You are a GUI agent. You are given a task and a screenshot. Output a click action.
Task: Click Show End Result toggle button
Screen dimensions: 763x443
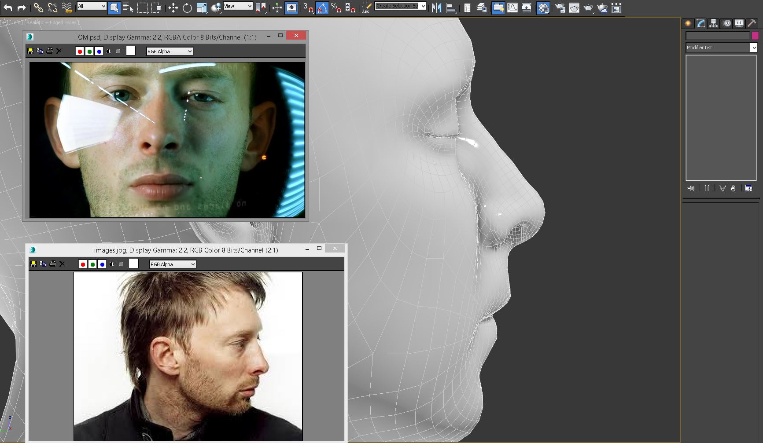[707, 188]
